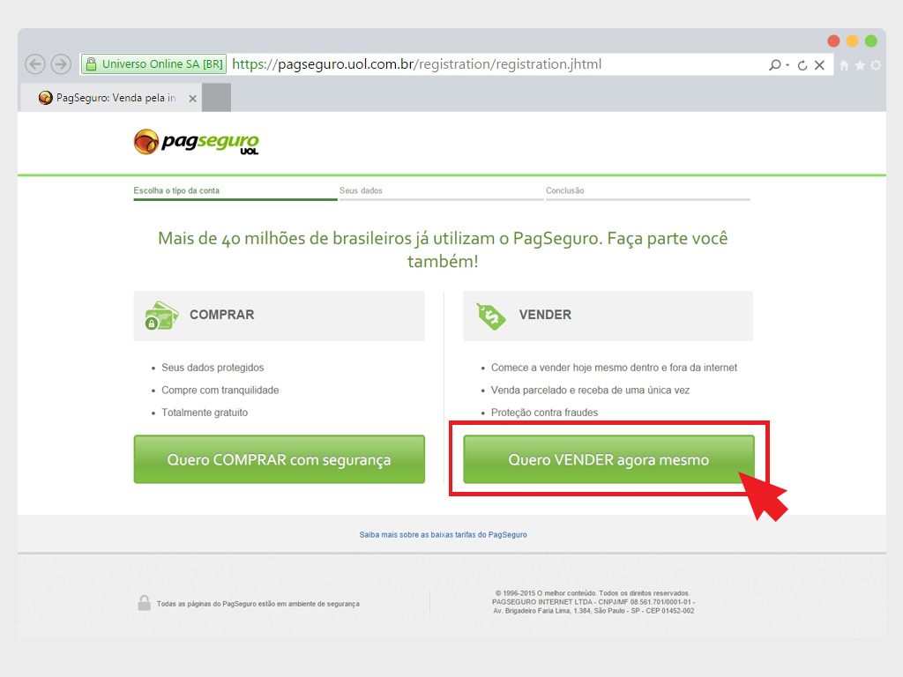Click the Universo Online SA security badge

click(154, 64)
